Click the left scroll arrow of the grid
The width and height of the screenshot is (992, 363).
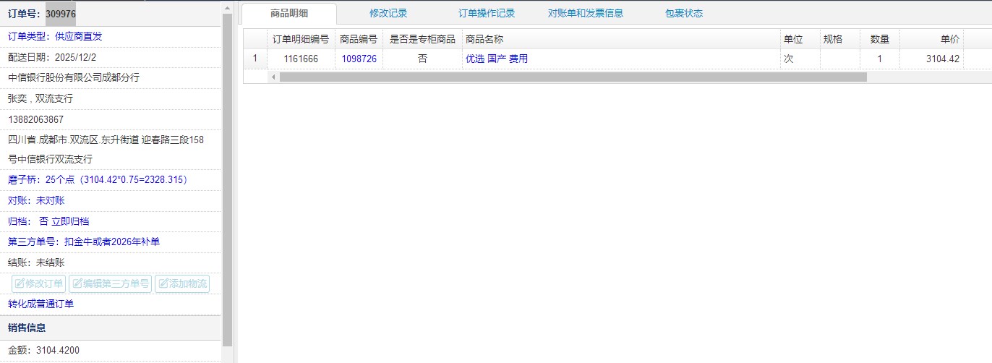click(273, 77)
